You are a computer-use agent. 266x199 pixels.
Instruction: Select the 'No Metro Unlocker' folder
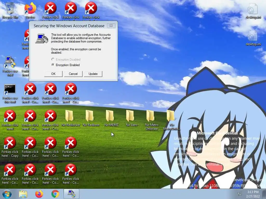tap(152, 120)
